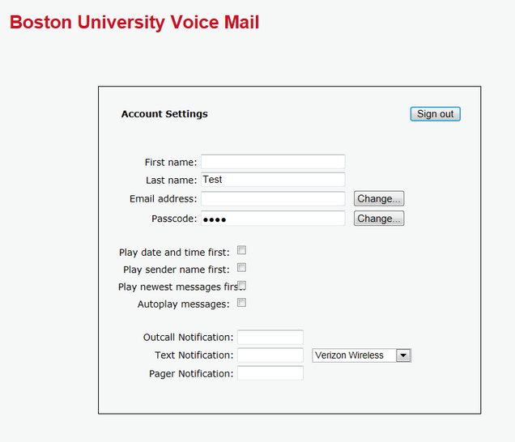
Task: Enable the Autoplay messages checkbox
Action: point(242,303)
